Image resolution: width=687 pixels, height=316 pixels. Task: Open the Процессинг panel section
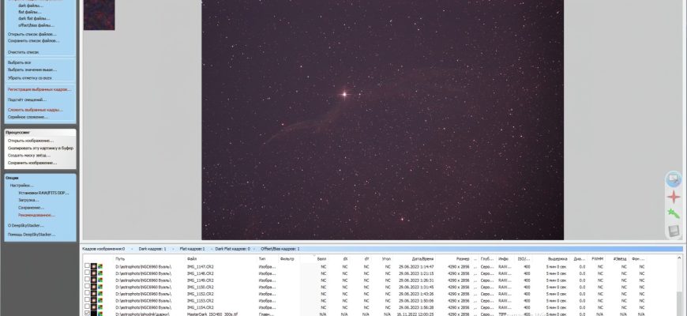[18, 134]
